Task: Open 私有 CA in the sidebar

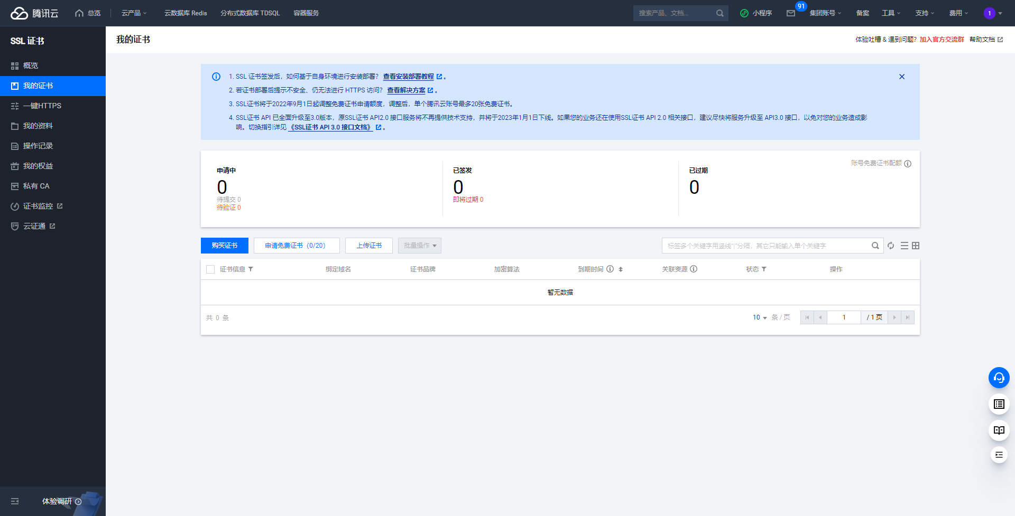Action: point(53,186)
